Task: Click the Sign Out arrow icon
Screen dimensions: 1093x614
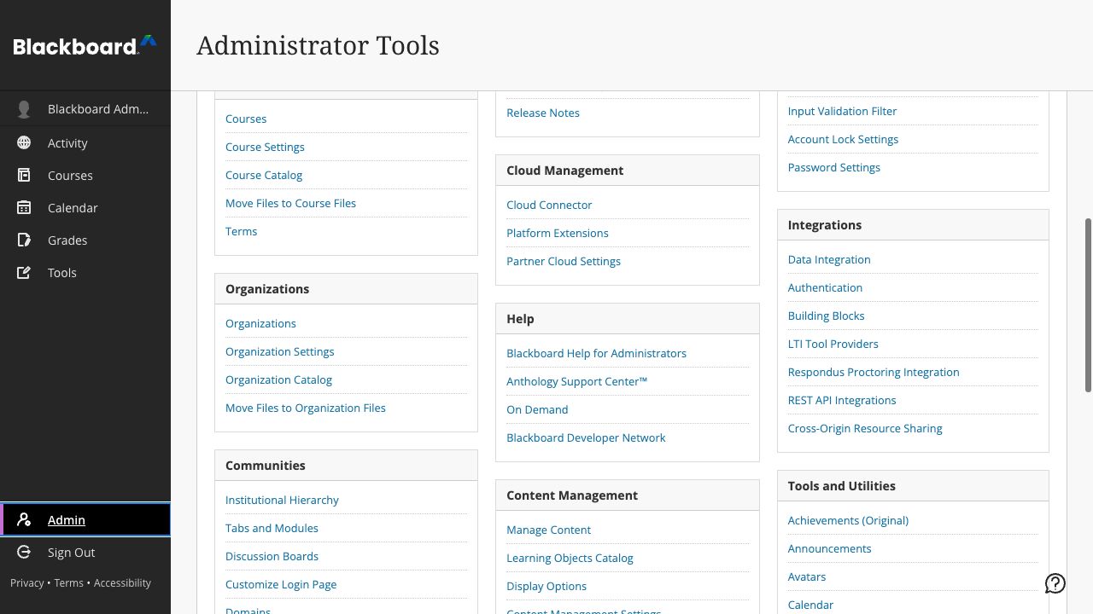Action: tap(24, 552)
